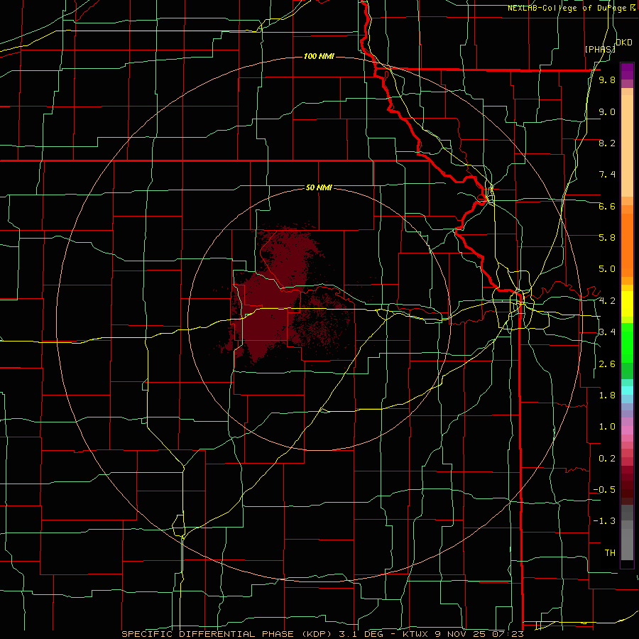This screenshot has width=639, height=639.
Task: Click the 9.8 color scale value
Action: (607, 80)
